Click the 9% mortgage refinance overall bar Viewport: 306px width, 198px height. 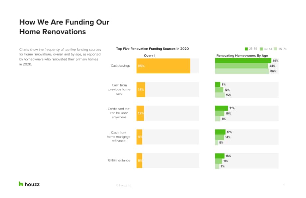(x=139, y=137)
